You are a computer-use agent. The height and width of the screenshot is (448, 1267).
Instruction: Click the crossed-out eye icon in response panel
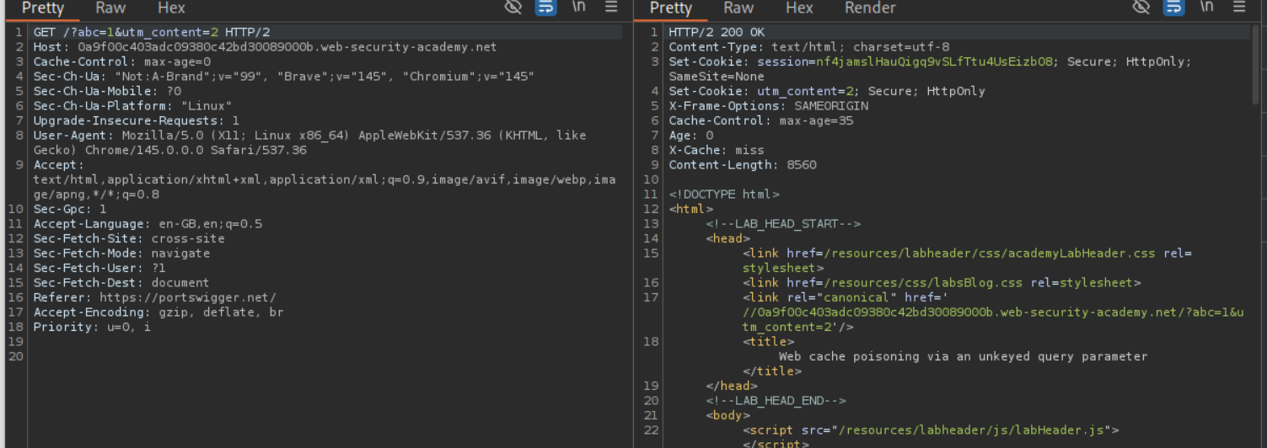[1141, 8]
